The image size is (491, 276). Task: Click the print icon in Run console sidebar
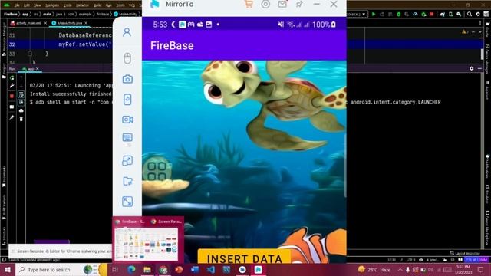[21, 110]
